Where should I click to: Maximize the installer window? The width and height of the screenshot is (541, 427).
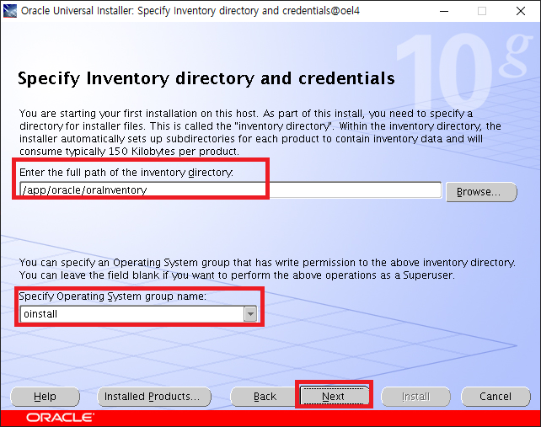(x=482, y=11)
